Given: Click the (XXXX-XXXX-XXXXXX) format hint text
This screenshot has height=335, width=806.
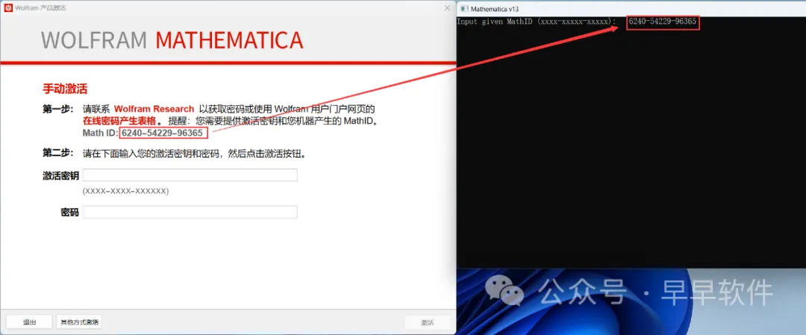Looking at the screenshot, I should pos(126,190).
